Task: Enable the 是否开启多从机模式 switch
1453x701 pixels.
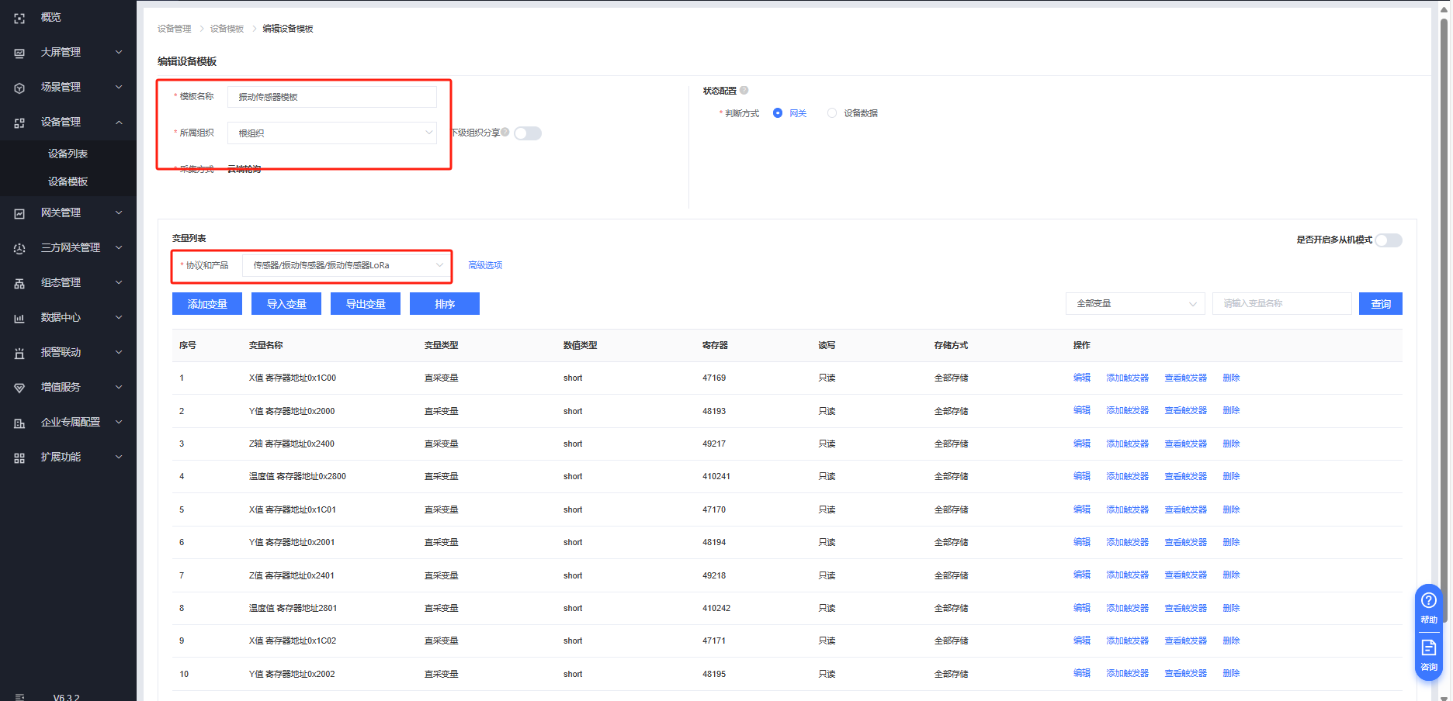Action: (x=1388, y=240)
